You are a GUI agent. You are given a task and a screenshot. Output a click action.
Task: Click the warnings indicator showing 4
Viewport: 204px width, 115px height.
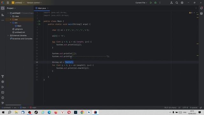tap(191, 13)
